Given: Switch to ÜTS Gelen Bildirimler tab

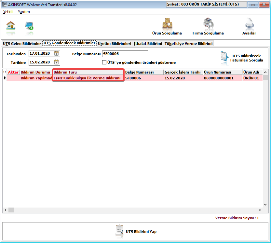Looking at the screenshot, I should (22, 44).
